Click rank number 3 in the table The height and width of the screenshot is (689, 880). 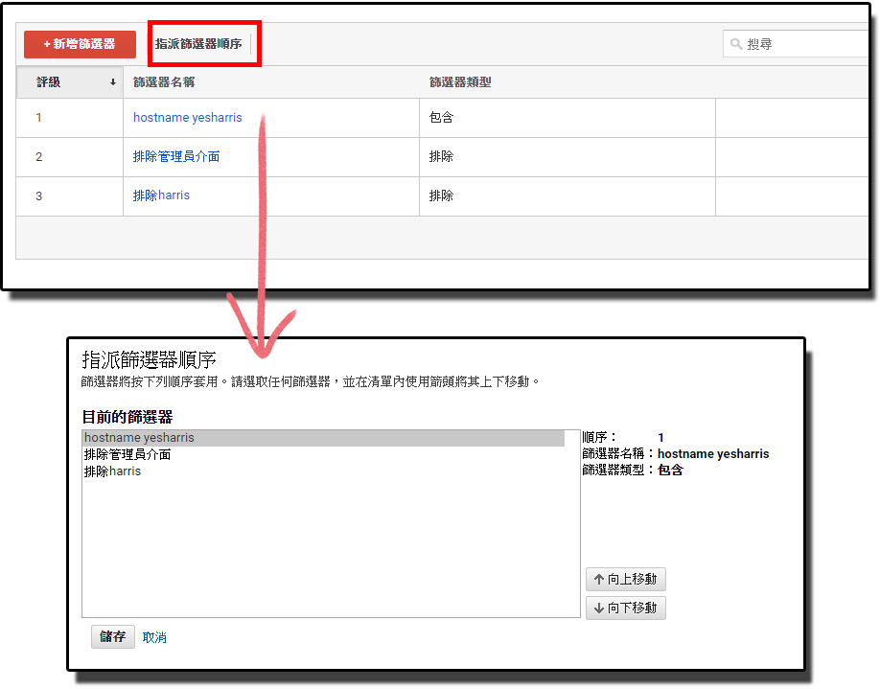tap(39, 196)
